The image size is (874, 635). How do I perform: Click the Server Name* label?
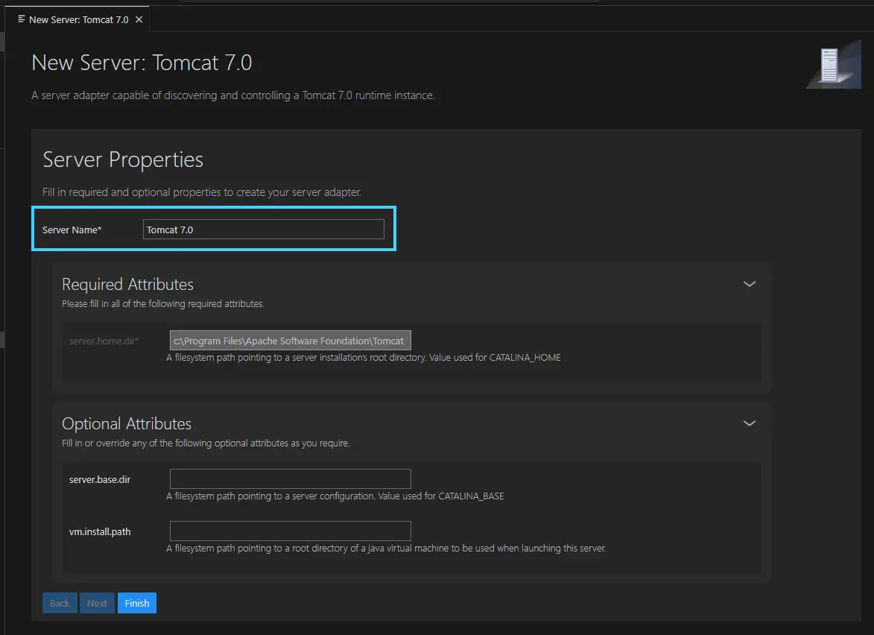click(72, 230)
